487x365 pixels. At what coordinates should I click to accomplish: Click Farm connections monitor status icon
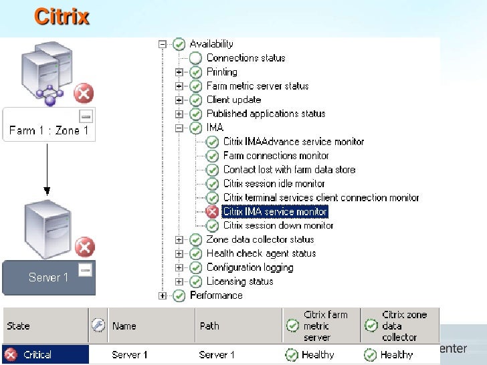[212, 156]
